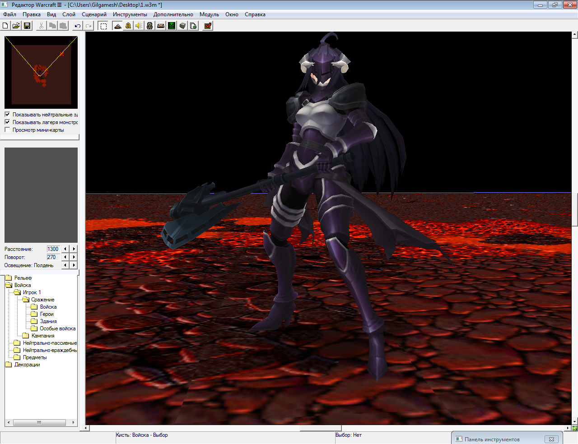Select the Рельеф folder in the tree

pyautogui.click(x=23, y=278)
